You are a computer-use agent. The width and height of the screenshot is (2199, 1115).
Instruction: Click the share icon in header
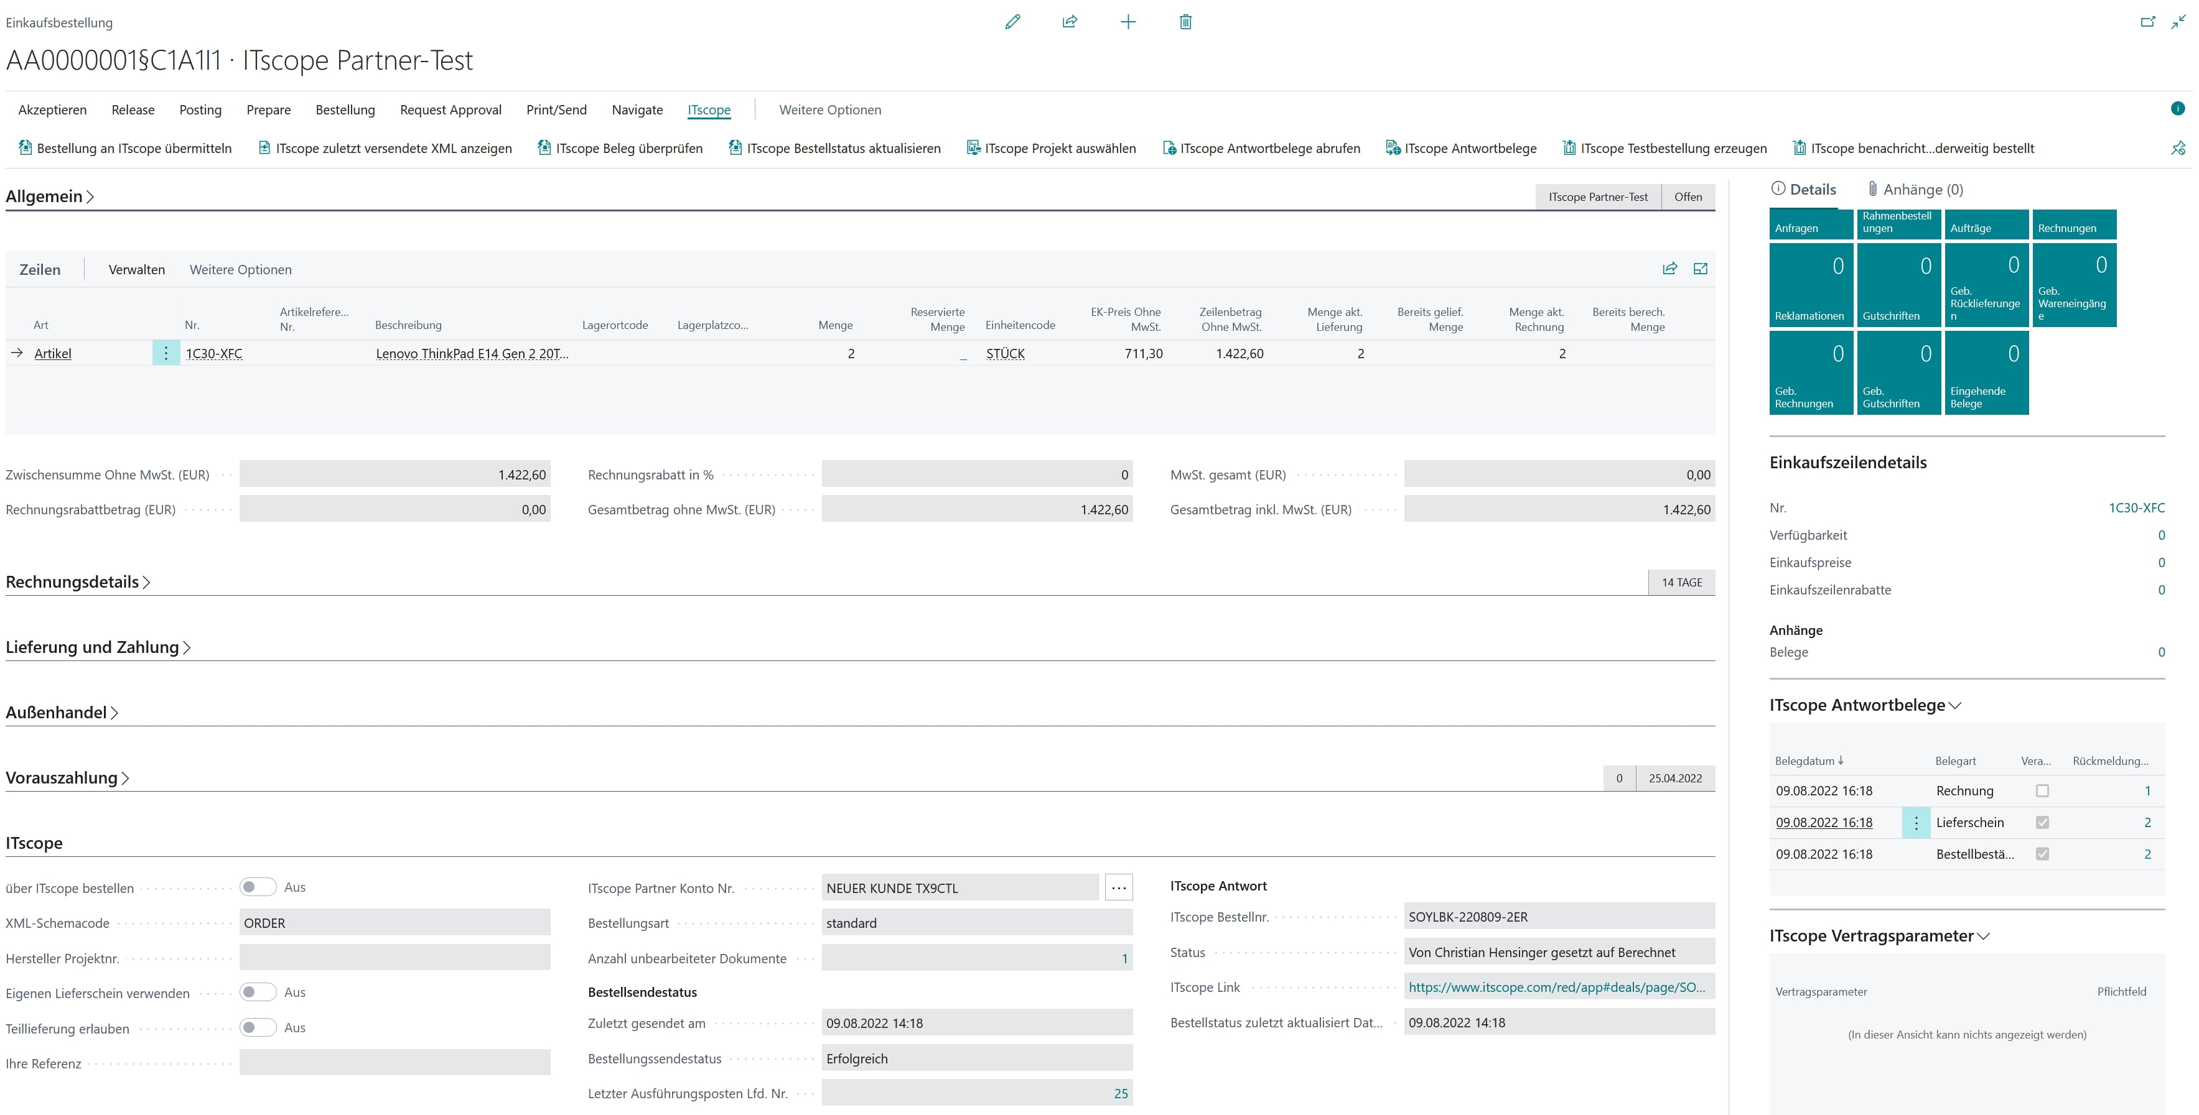click(1070, 22)
